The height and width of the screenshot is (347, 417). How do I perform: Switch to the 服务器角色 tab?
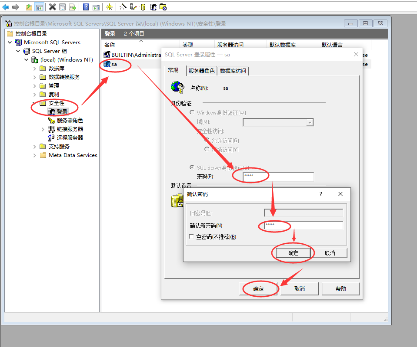click(201, 71)
